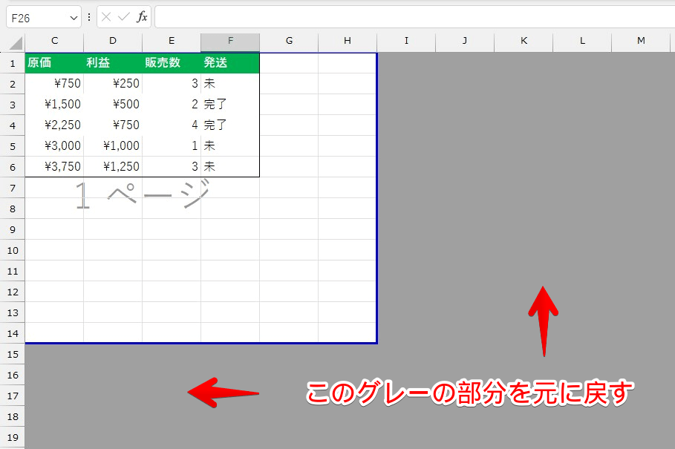Select the column C header
This screenshot has height=449, width=675.
[x=54, y=41]
